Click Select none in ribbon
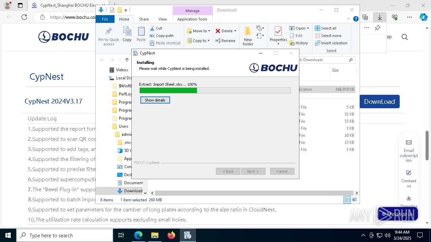This screenshot has height=242, width=431. (328, 36)
